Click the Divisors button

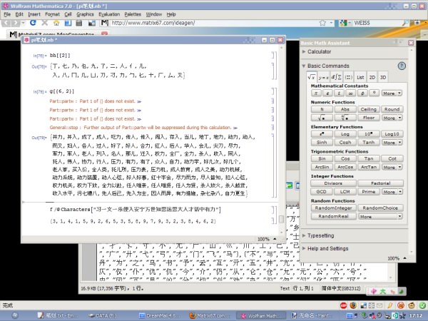coord(333,183)
